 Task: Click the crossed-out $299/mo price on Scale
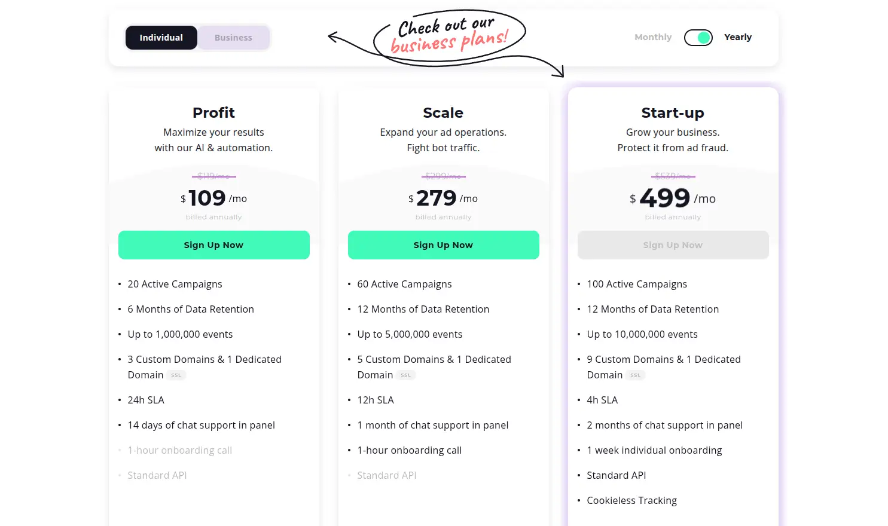[443, 176]
